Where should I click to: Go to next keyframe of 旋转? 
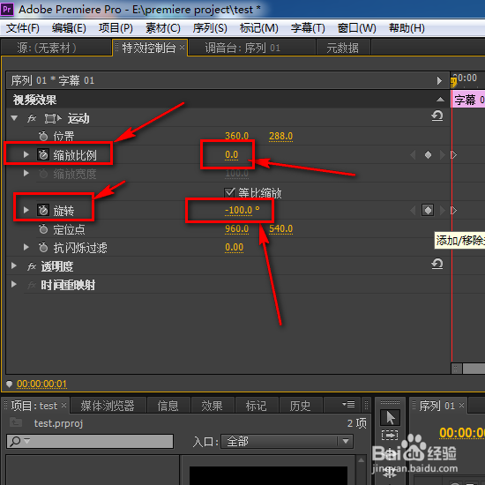(443, 211)
